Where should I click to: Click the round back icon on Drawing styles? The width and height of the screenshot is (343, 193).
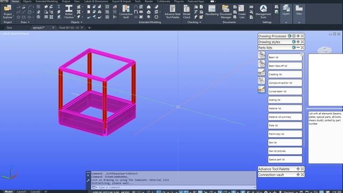(x=294, y=42)
